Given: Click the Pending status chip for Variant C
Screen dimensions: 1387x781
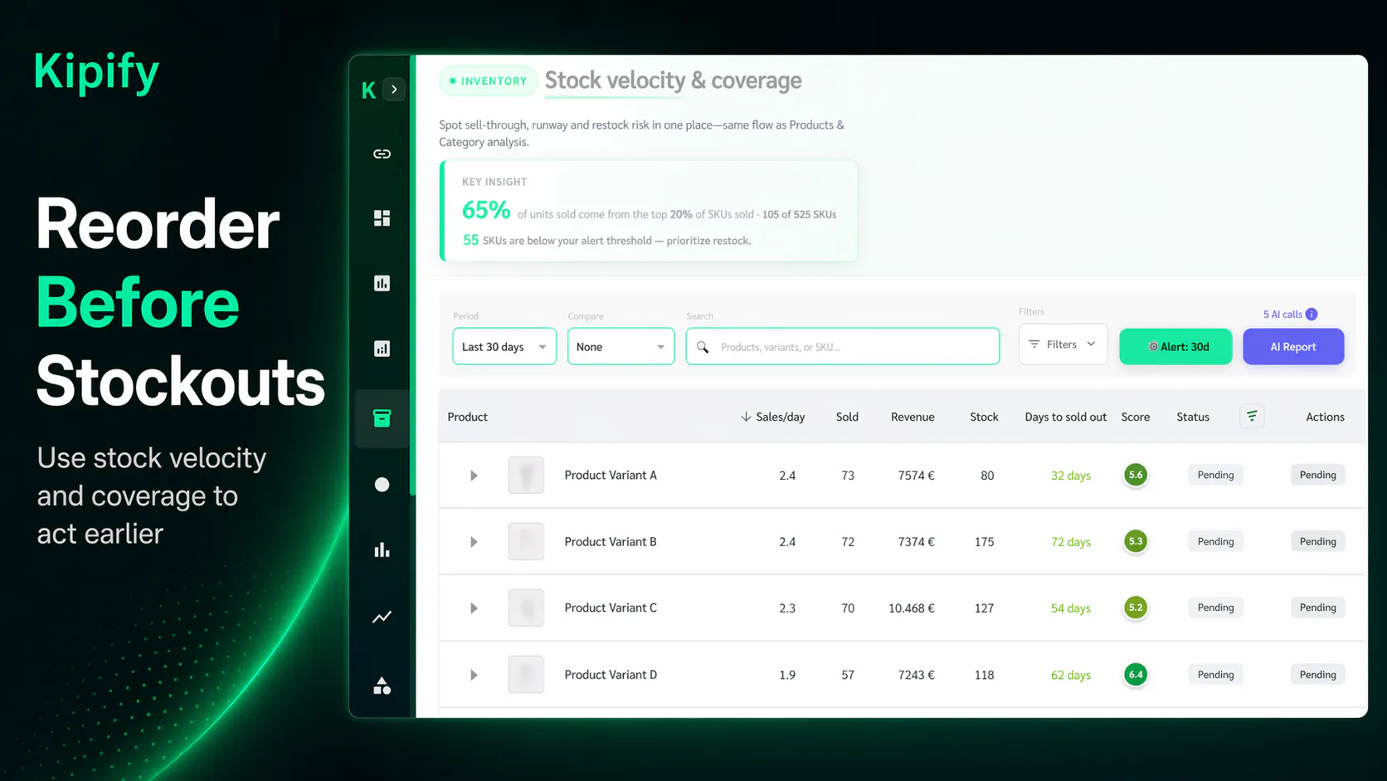Looking at the screenshot, I should [1215, 608].
